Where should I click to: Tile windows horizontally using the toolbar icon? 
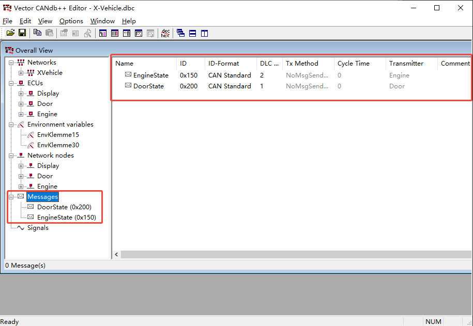192,33
